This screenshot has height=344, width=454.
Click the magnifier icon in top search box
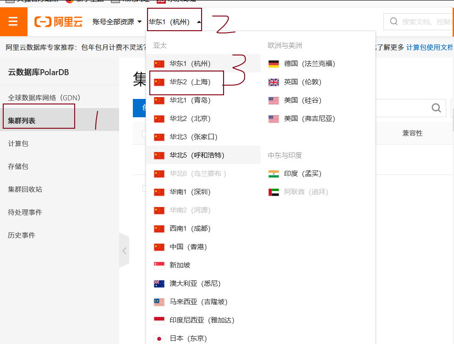[394, 22]
